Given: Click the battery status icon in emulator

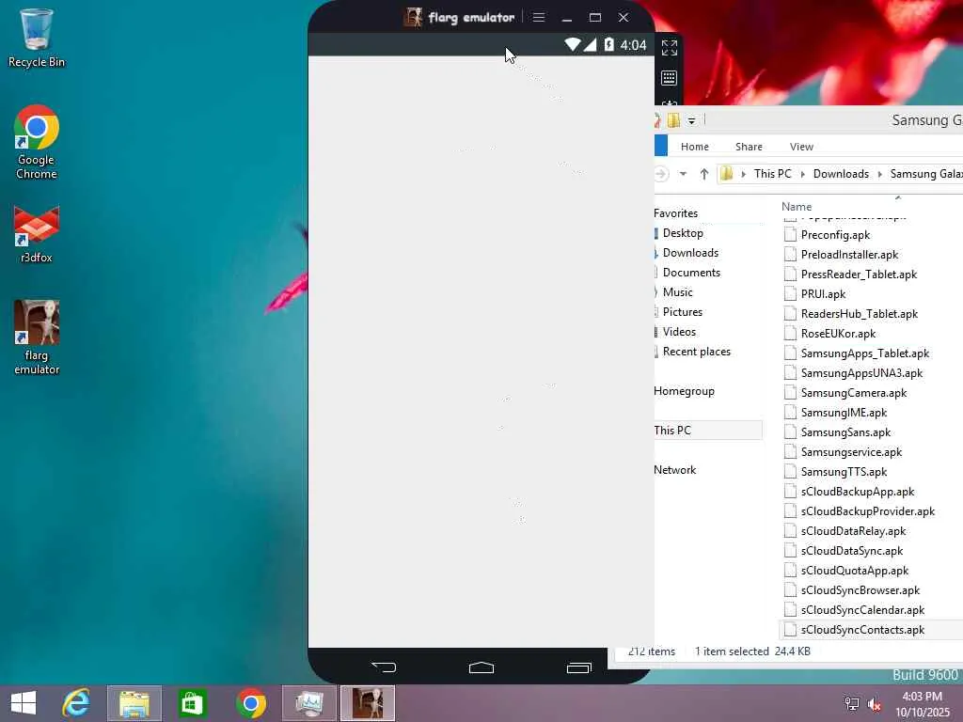Looking at the screenshot, I should [x=608, y=44].
